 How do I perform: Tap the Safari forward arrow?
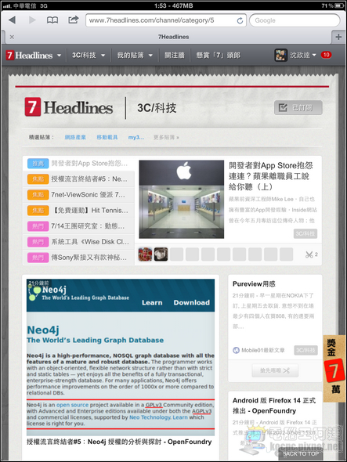click(x=32, y=20)
